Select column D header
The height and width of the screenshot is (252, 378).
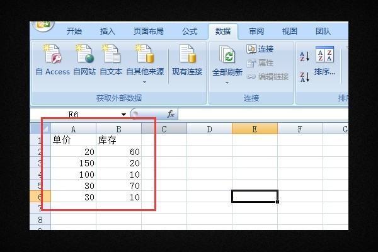[x=209, y=129]
